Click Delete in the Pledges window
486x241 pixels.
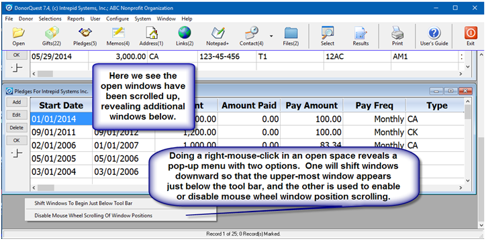[x=17, y=127]
